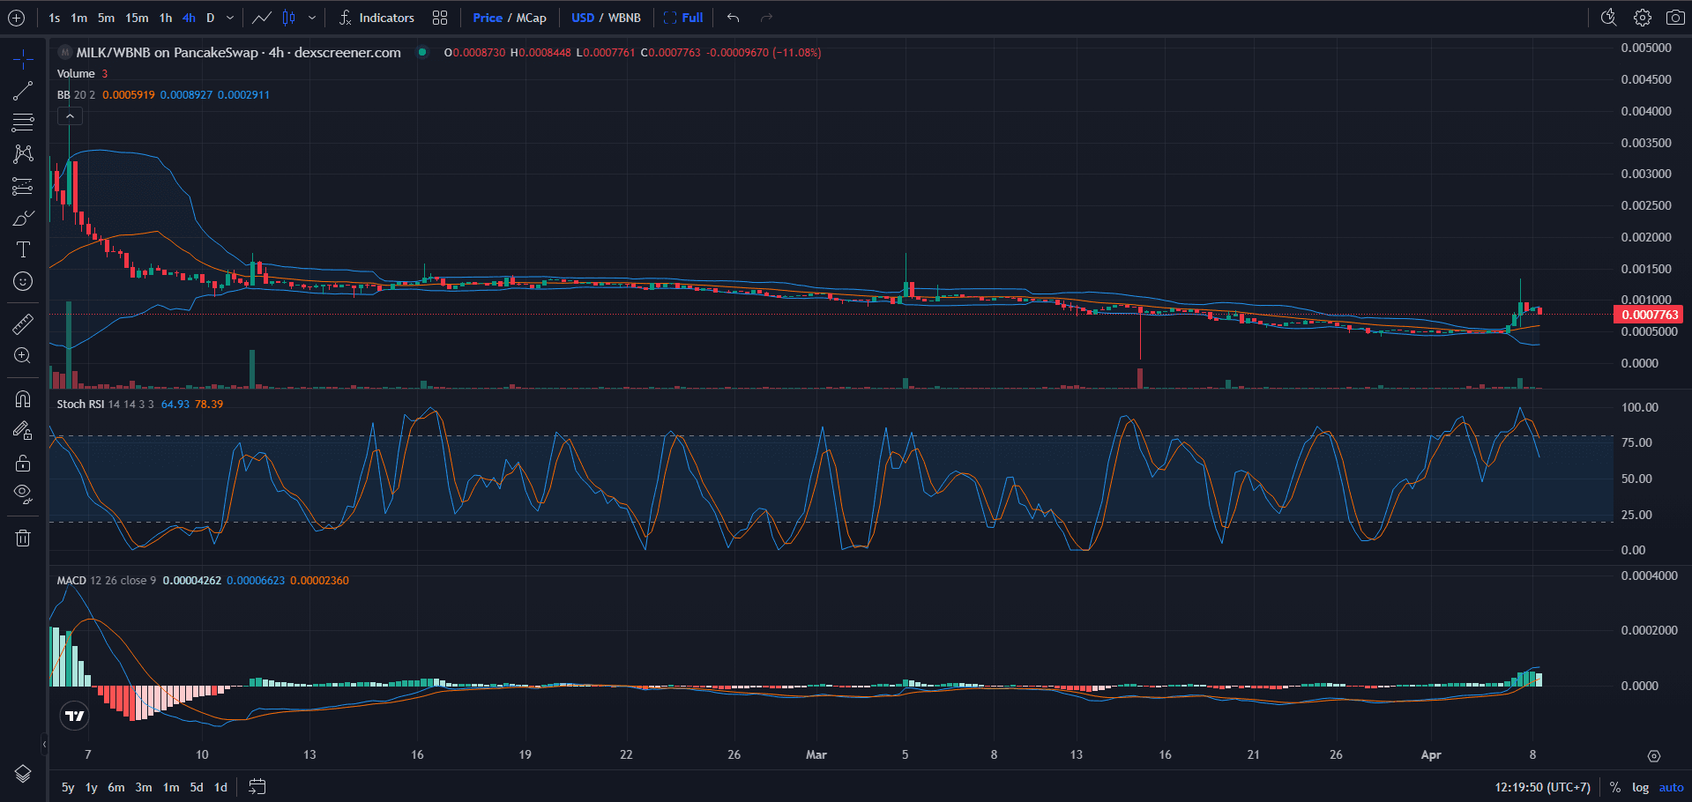Open the Indicators menu

point(376,18)
